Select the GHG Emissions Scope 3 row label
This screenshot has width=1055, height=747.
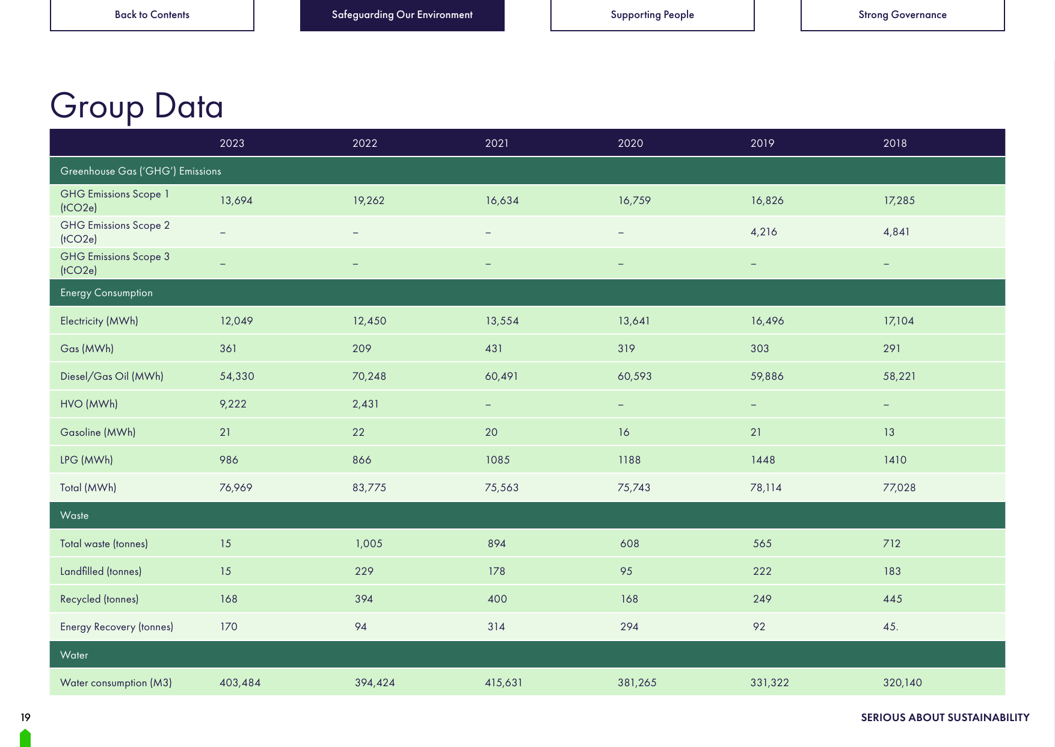click(x=115, y=263)
